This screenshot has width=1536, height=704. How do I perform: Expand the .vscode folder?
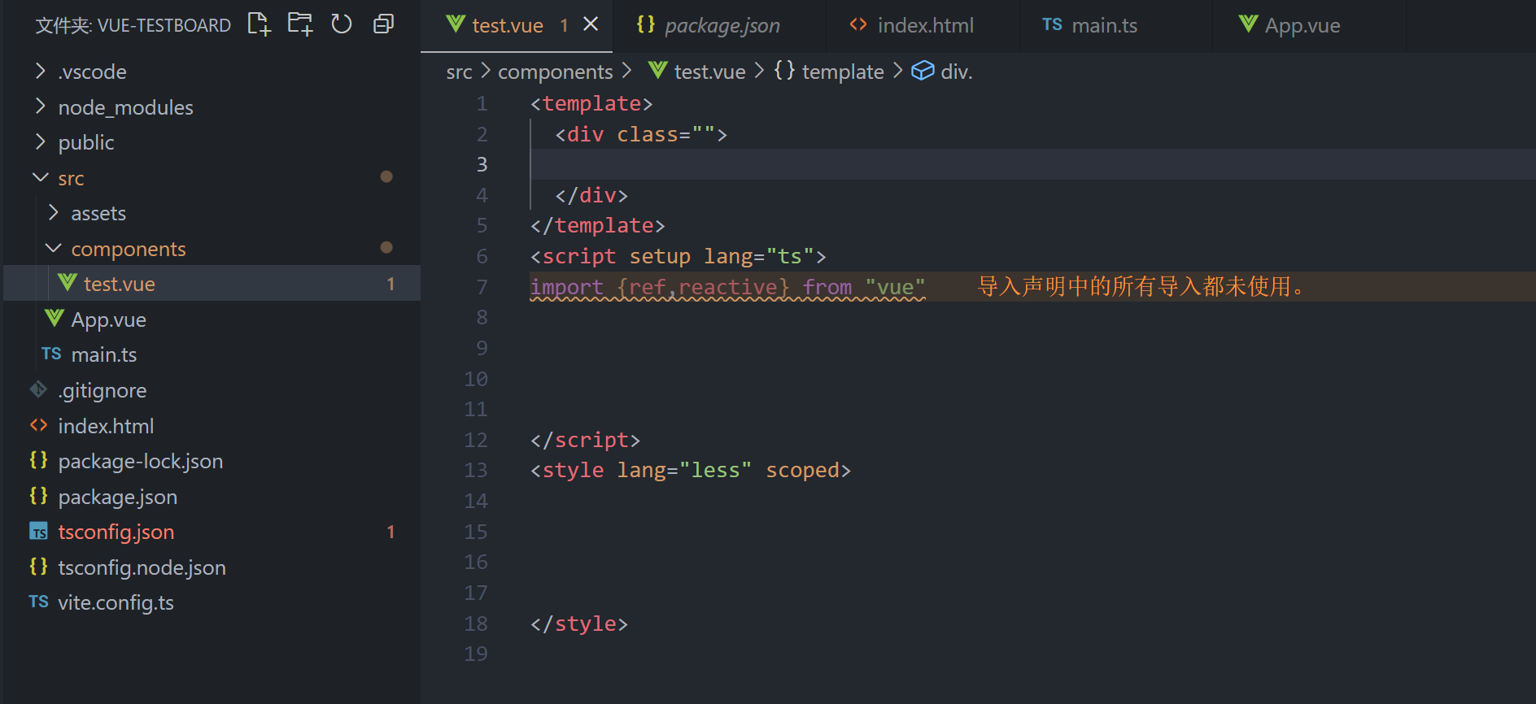pyautogui.click(x=212, y=72)
